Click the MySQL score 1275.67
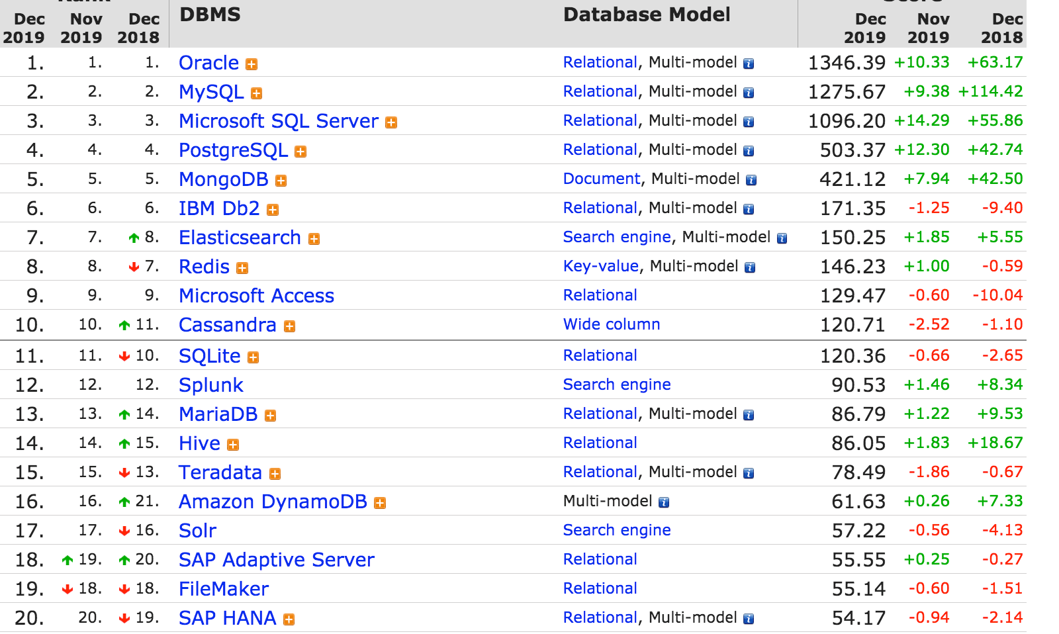The image size is (1059, 634). [847, 92]
